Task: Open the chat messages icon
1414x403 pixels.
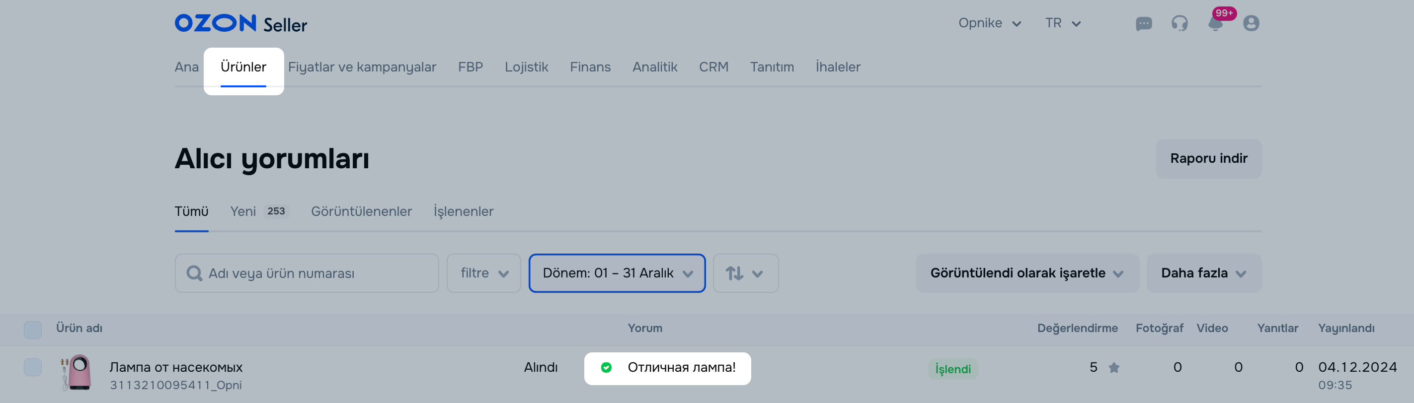Action: tap(1143, 24)
